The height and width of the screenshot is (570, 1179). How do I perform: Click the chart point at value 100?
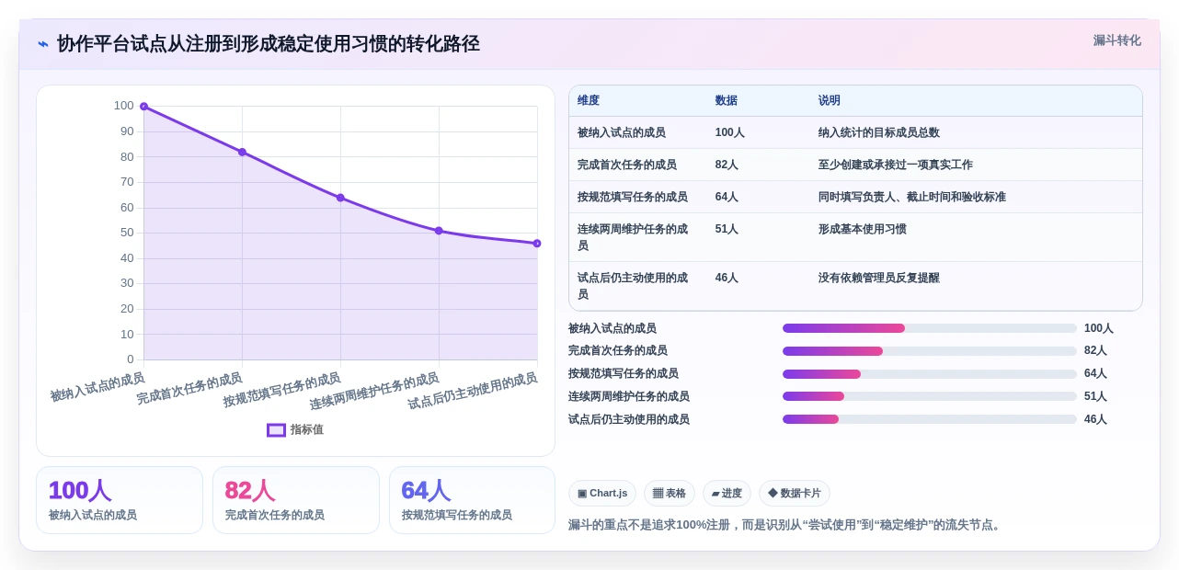tap(143, 107)
